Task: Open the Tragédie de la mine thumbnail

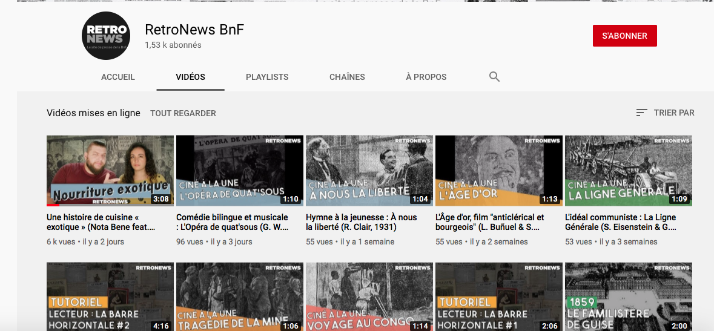Action: pyautogui.click(x=240, y=297)
